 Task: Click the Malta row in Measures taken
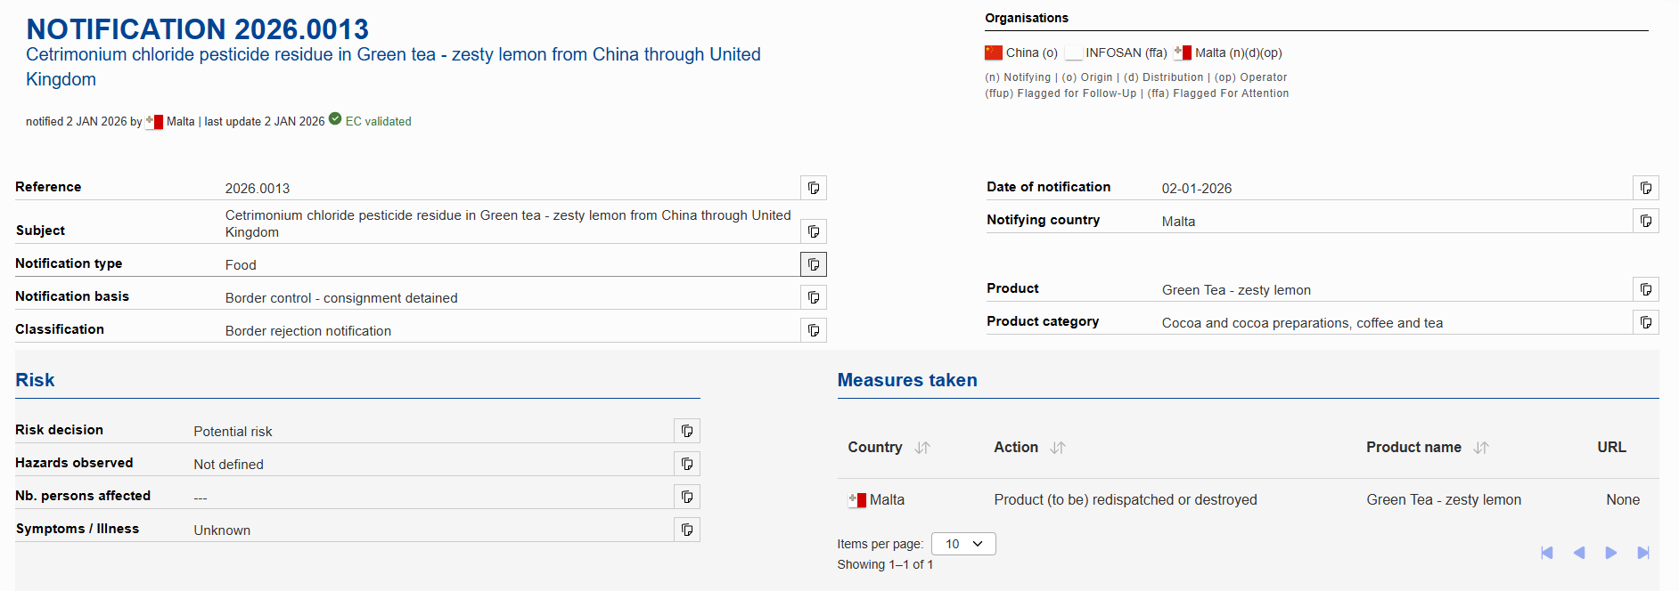[887, 500]
